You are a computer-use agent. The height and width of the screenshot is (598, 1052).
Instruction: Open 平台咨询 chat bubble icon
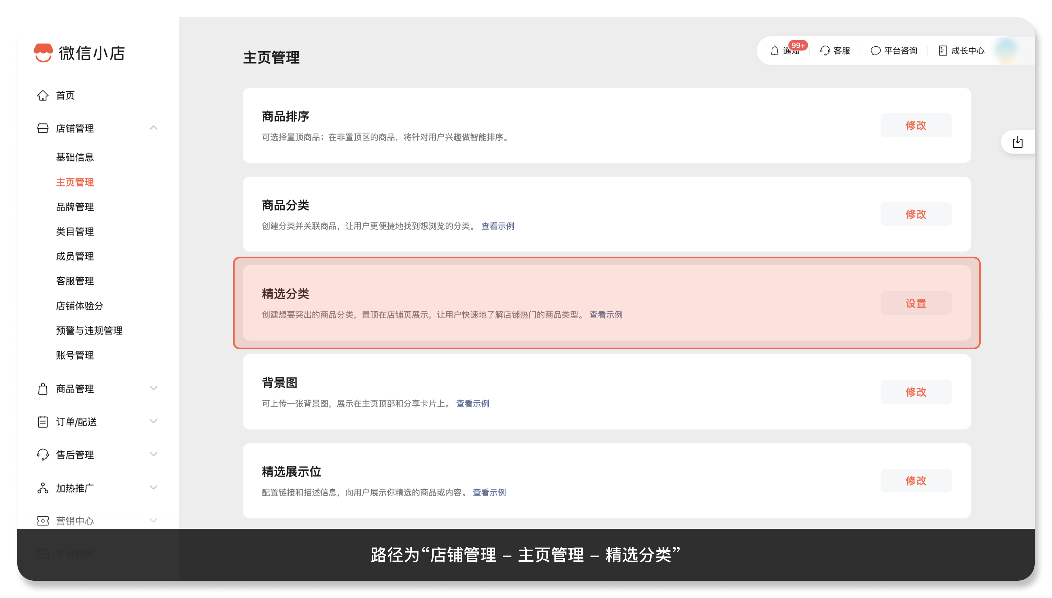pyautogui.click(x=875, y=50)
